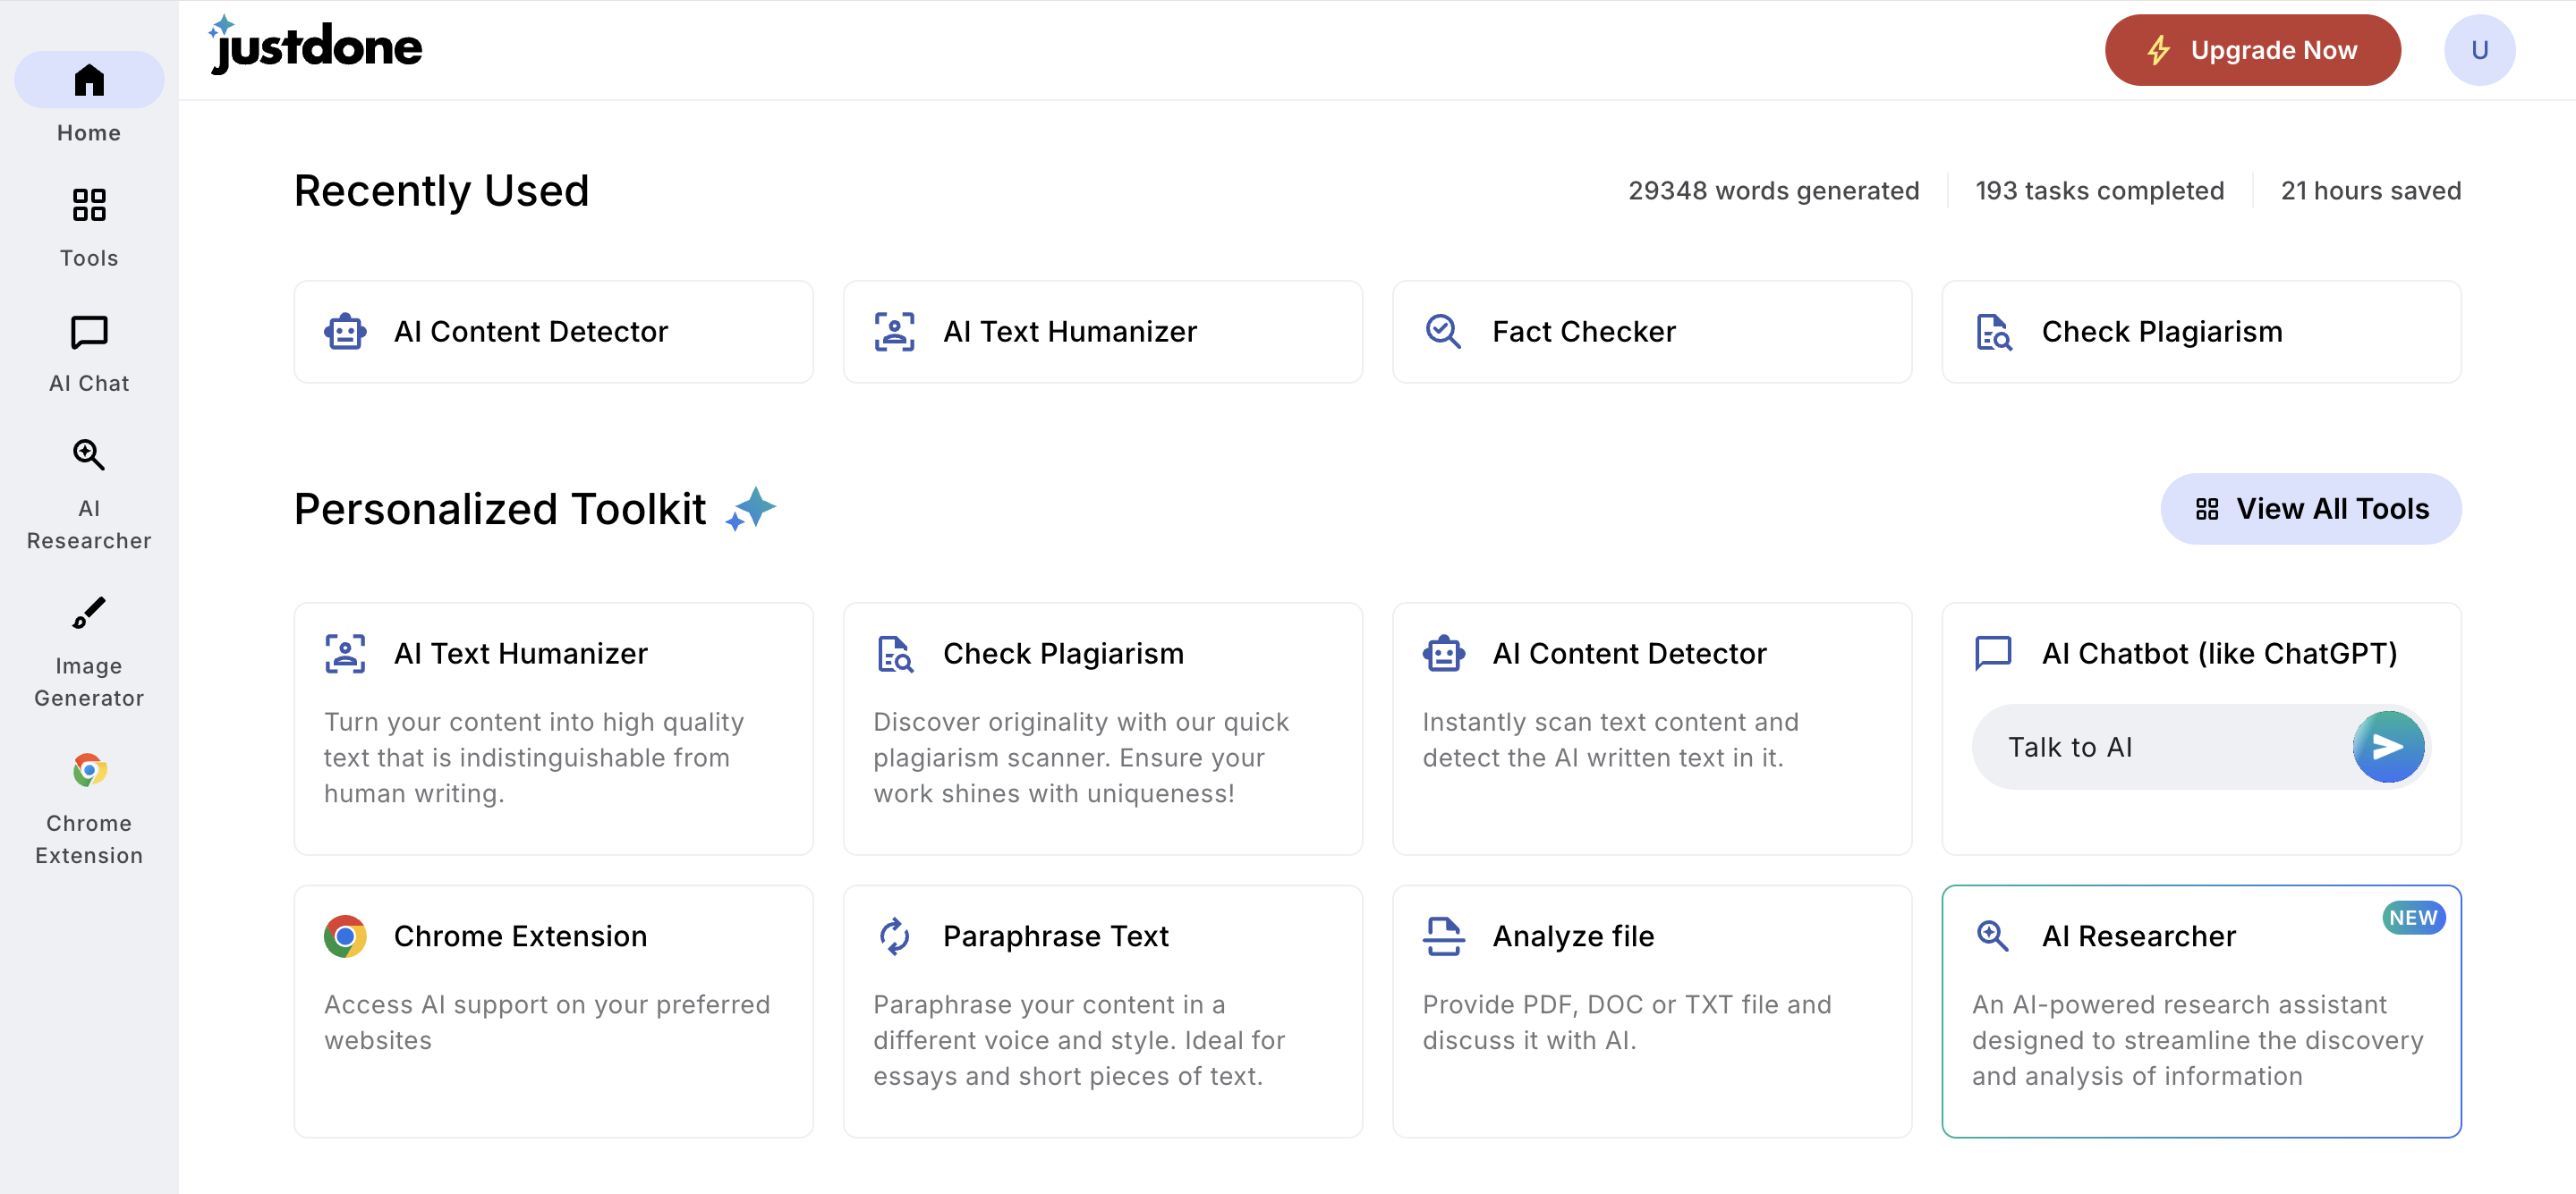Click 'Access AI support on your preferred websites' text
The width and height of the screenshot is (2576, 1194).
tap(547, 1022)
